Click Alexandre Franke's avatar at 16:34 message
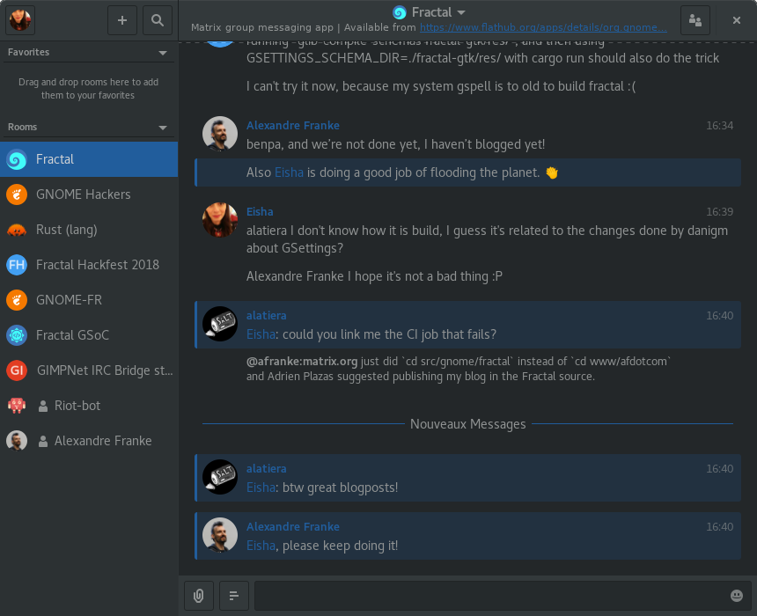The height and width of the screenshot is (616, 757). coord(220,135)
